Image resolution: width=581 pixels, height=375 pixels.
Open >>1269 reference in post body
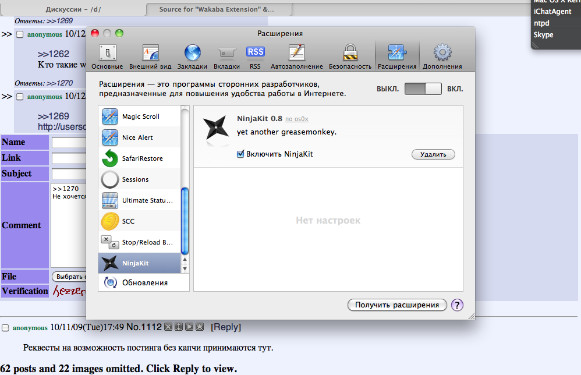pos(54,116)
